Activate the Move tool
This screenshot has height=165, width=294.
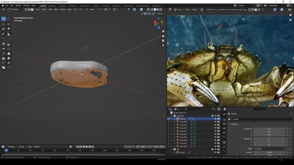4,24
